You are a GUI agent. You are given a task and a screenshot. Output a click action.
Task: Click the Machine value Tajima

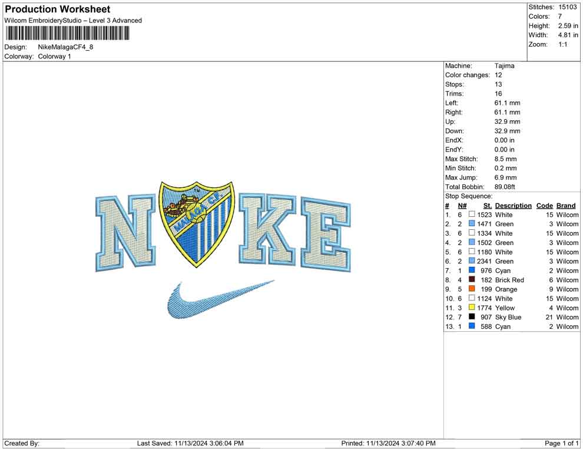504,66
